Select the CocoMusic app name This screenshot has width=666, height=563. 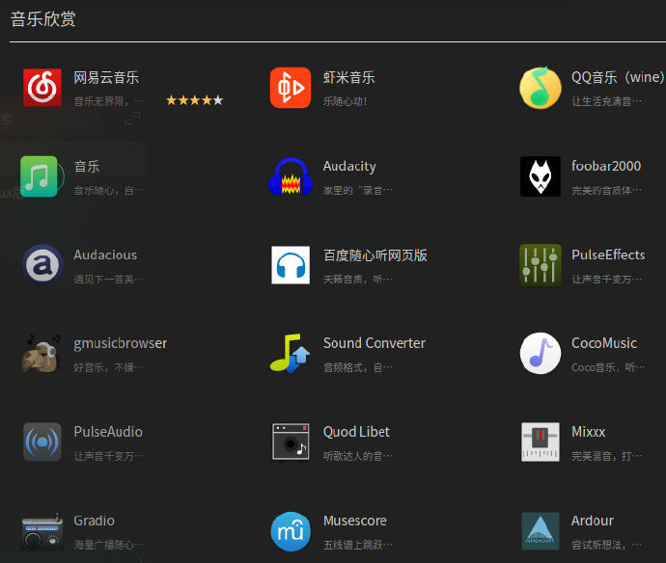(x=604, y=343)
